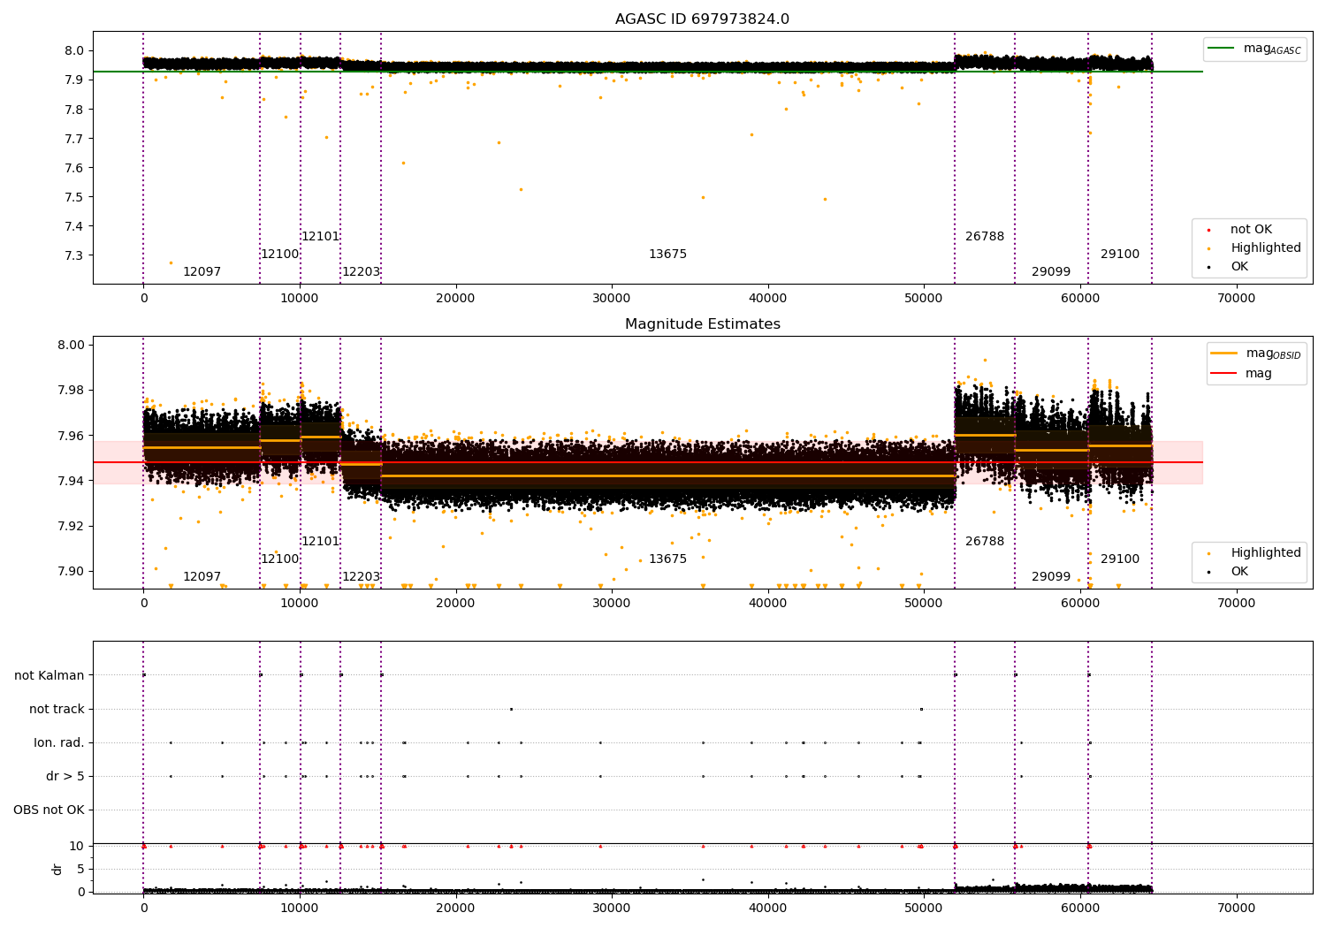Screen dimensions: 1326x928
Task: Click obsid label 12100 in Magnitude Estimates plot
Action: click(279, 559)
